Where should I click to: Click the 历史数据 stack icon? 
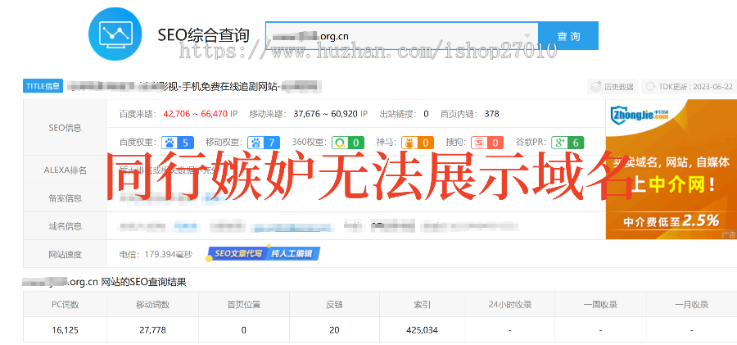pos(596,87)
